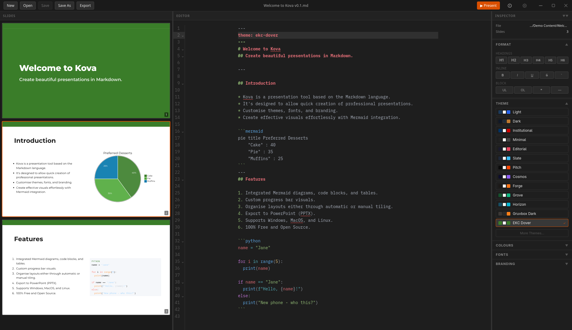This screenshot has width=572, height=330.
Task: Fold line 23 Features heading chevron
Action: 183,180
